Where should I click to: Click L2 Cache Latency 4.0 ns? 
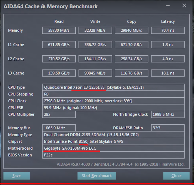168,59
